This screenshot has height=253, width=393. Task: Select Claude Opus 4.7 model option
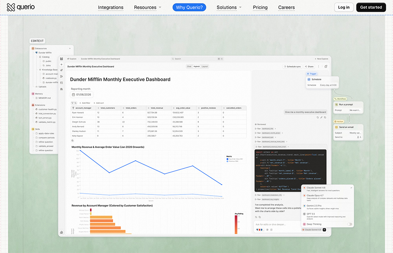coord(327,198)
